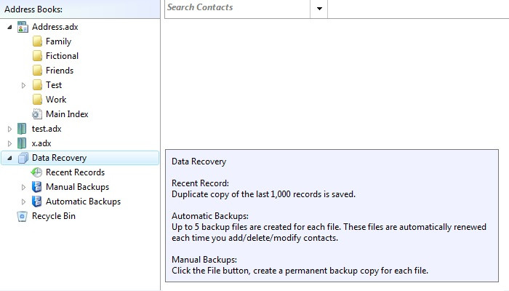Expand the x.adx address book

(9, 143)
